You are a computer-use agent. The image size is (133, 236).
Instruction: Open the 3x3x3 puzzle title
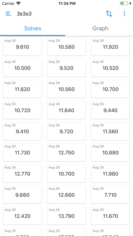click(24, 14)
